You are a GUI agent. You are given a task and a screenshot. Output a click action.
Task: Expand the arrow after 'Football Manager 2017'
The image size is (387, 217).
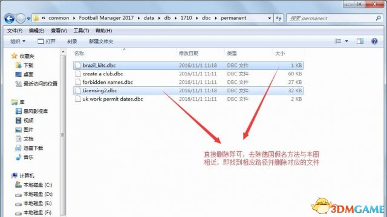138,18
